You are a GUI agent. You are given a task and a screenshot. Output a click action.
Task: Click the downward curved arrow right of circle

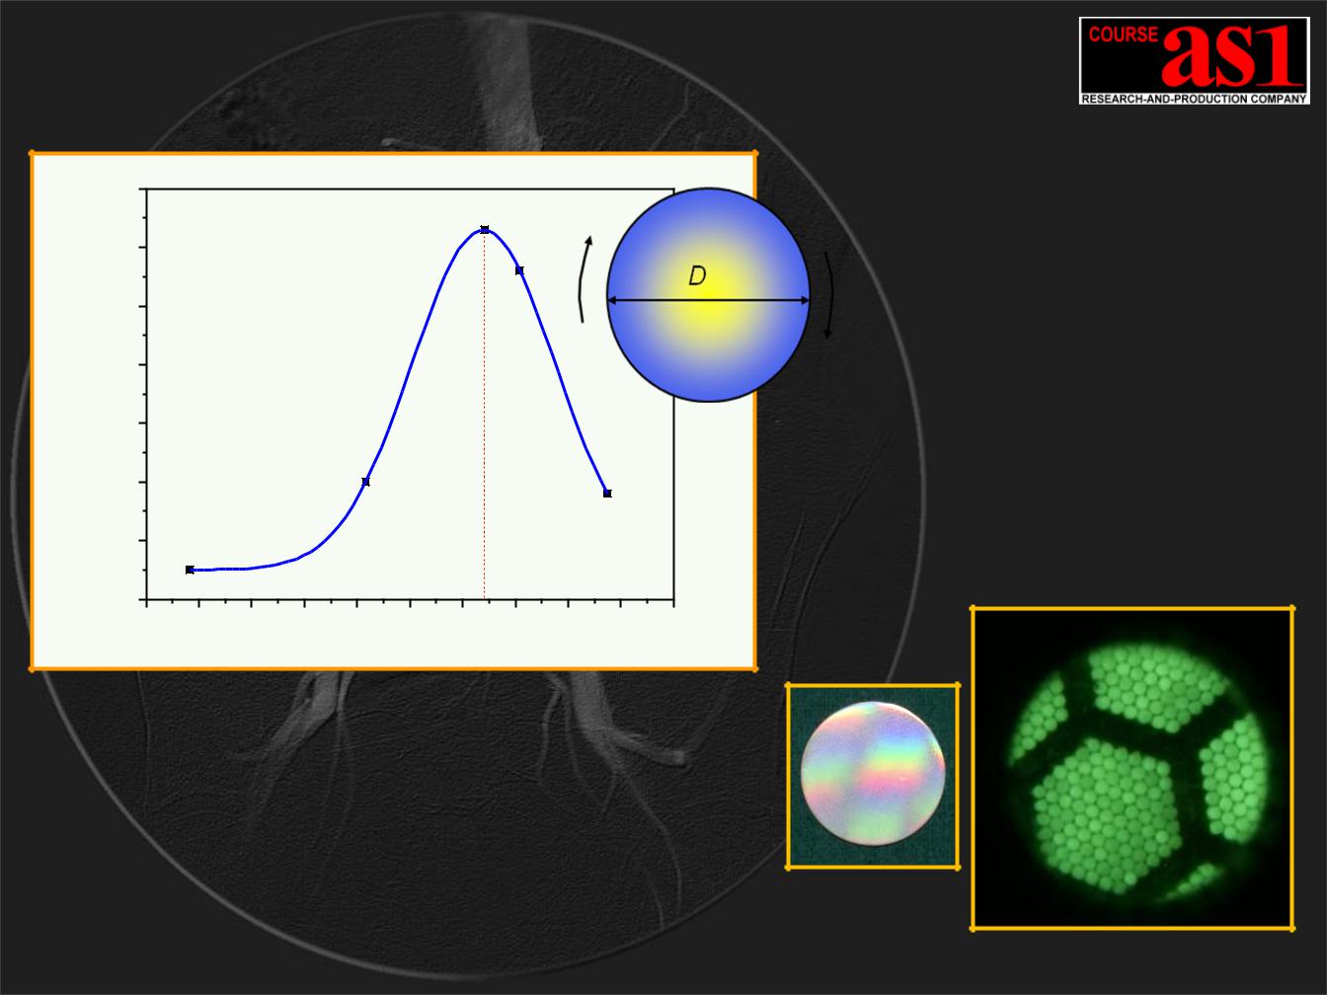click(x=829, y=295)
